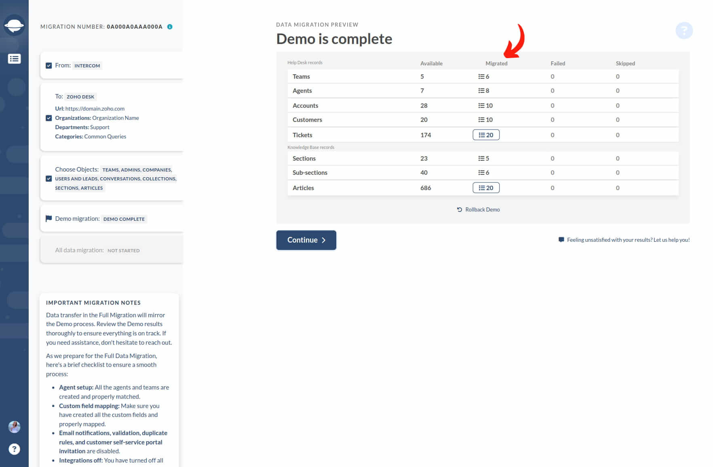Toggle the From Intercom checkbox

(49, 65)
